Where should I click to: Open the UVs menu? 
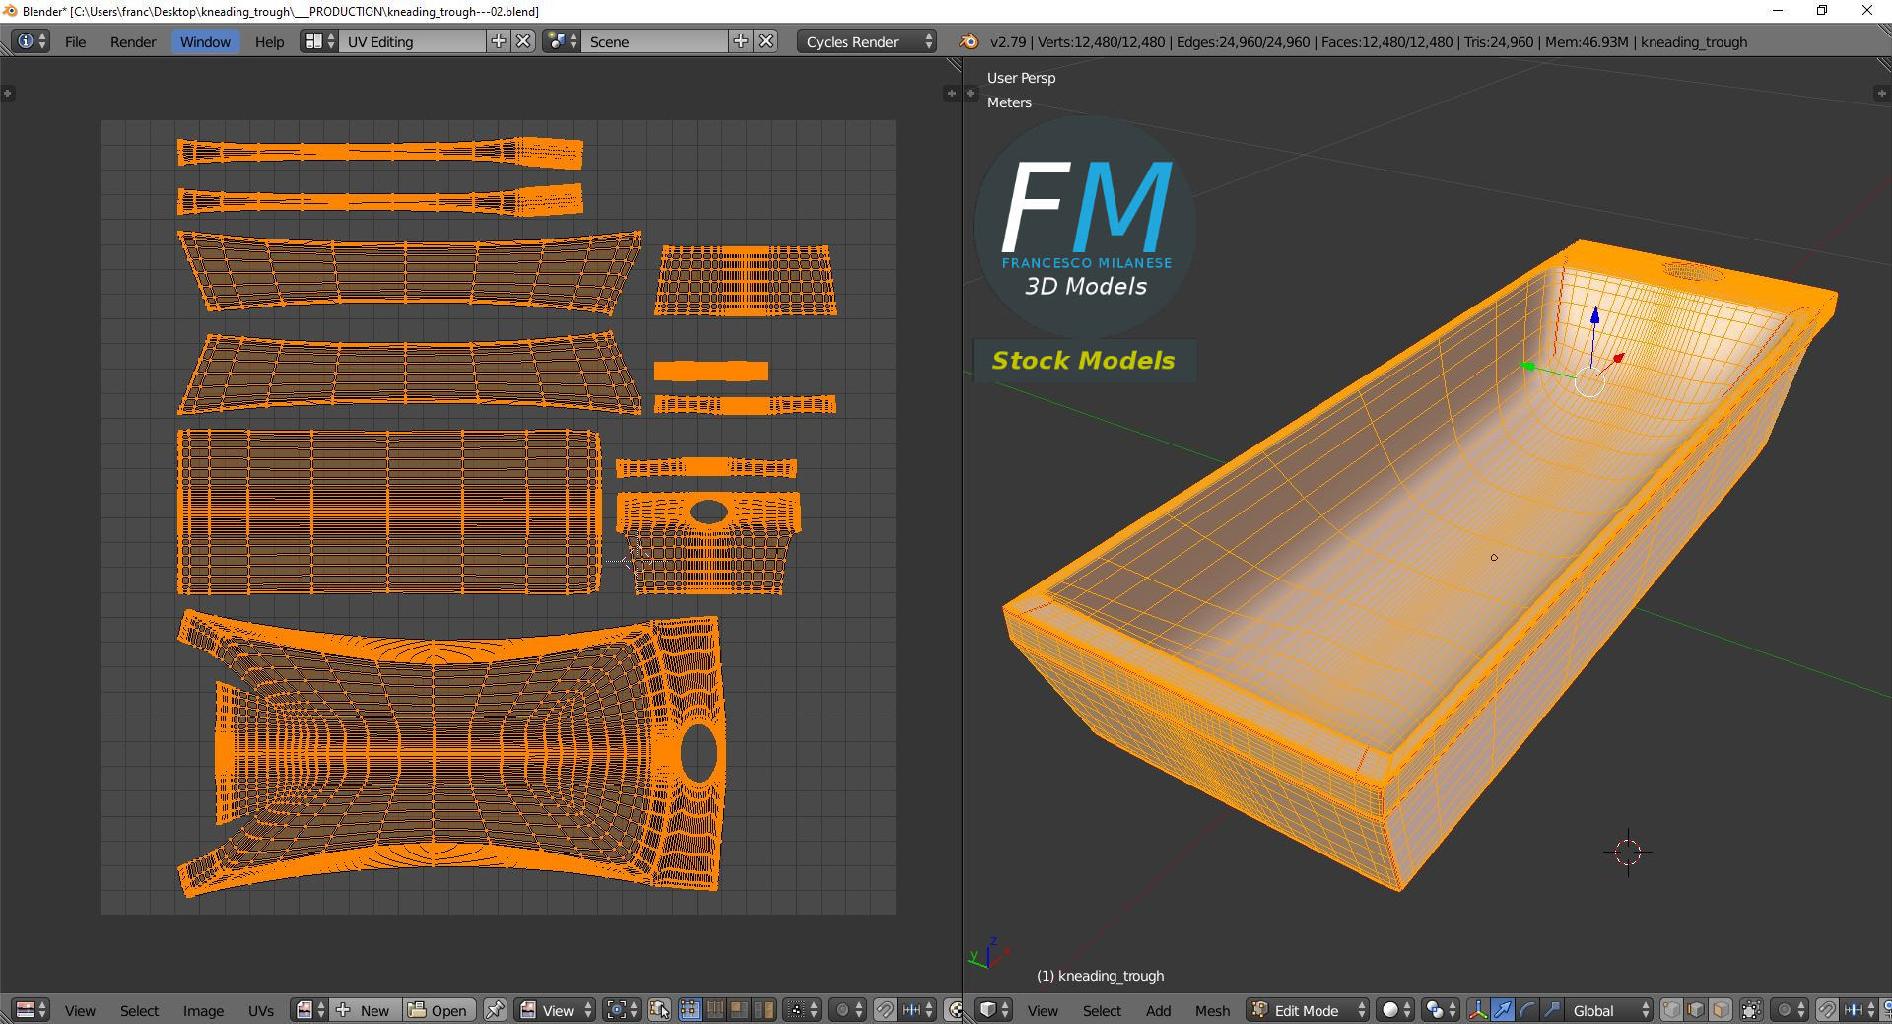click(x=261, y=1010)
